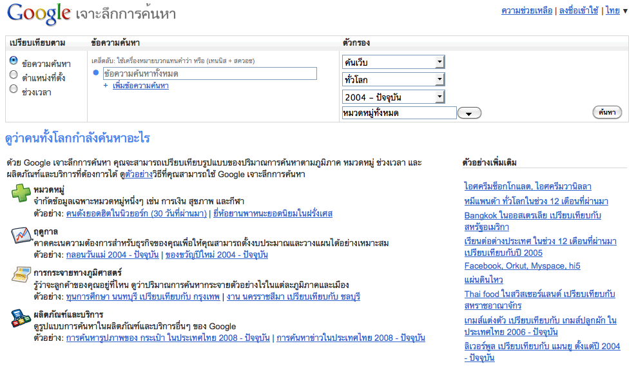Open the Facebook, Orkut, Myspace, hi5 example
The image size is (636, 366).
tap(523, 265)
